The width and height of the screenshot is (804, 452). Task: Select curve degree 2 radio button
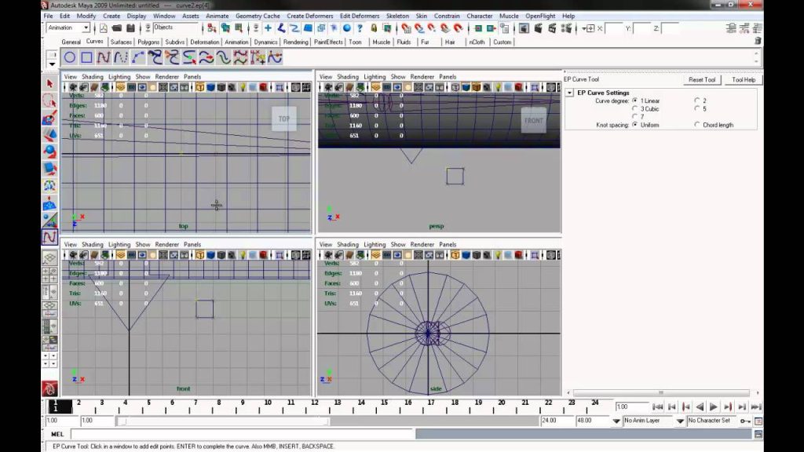click(x=697, y=101)
